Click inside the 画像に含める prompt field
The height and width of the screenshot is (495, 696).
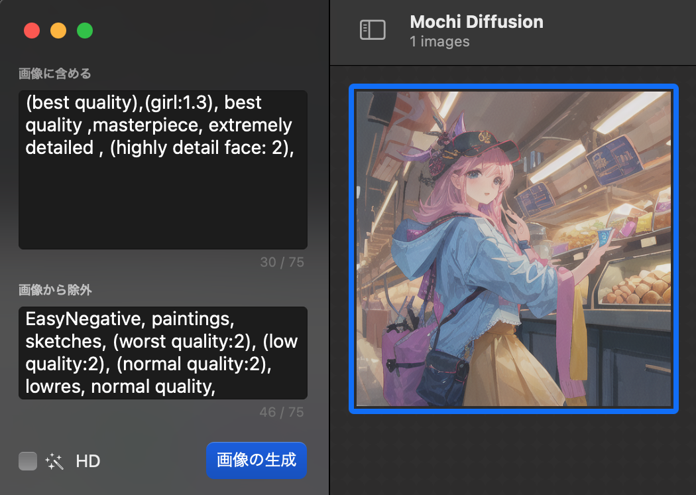pos(162,199)
